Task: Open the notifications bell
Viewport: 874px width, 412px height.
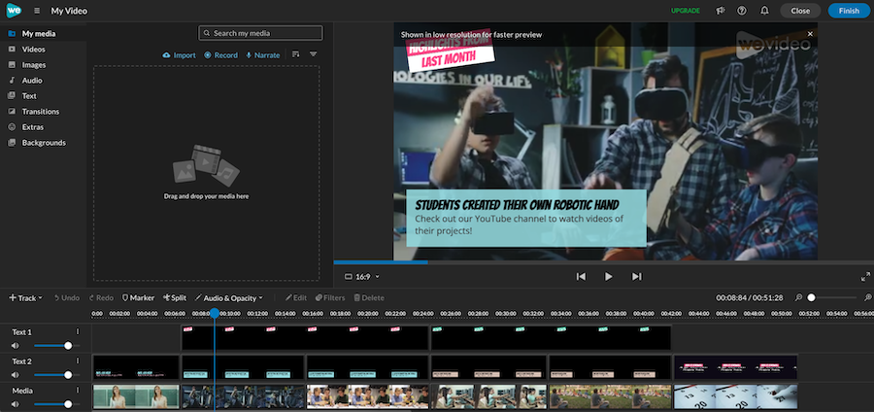Action: click(x=765, y=11)
